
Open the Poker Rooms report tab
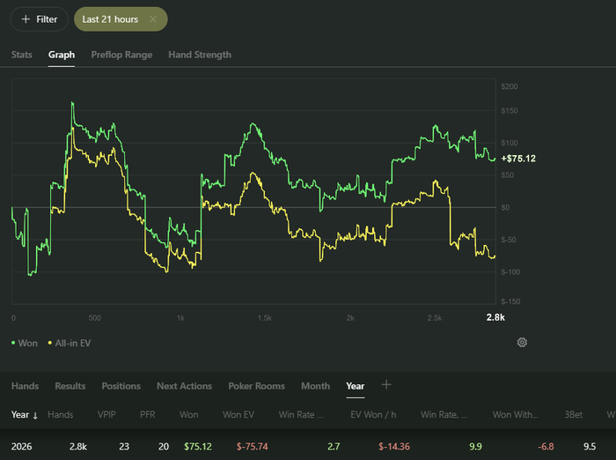pyautogui.click(x=257, y=386)
